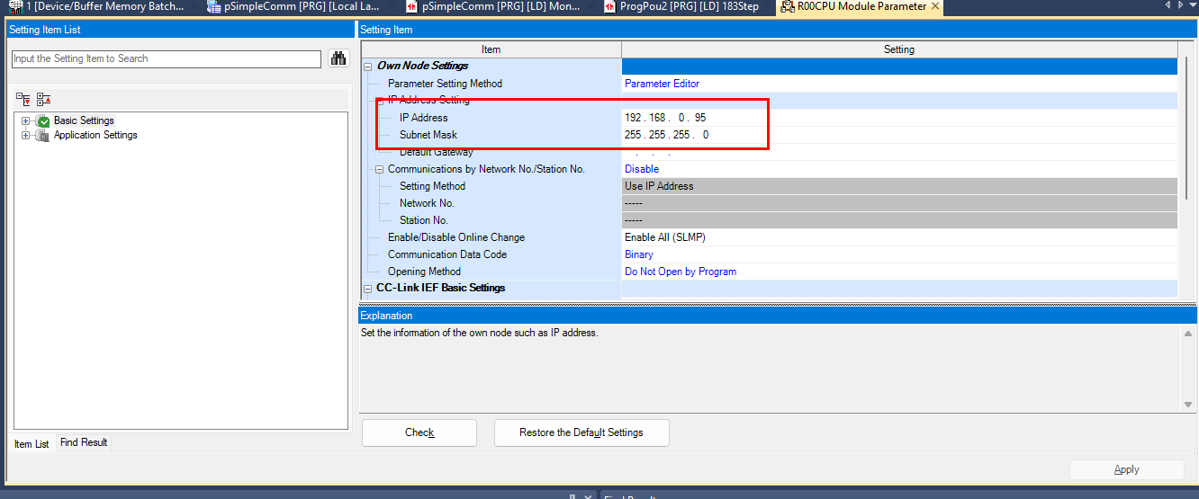
Task: Click Explanation panel scroll up arrow
Action: 1189,334
